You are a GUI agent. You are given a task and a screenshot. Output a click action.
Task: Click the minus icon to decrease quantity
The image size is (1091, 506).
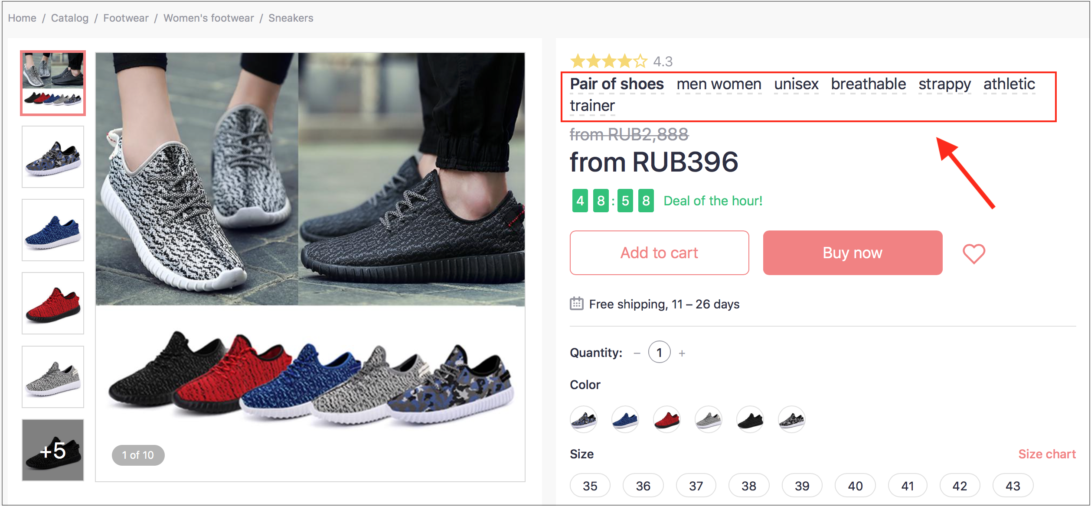(x=637, y=352)
